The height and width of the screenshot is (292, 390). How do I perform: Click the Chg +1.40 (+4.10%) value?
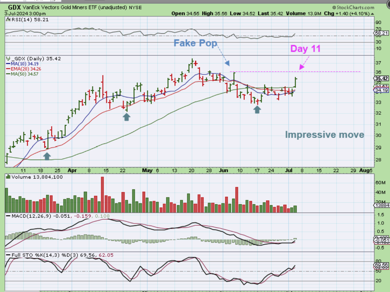(x=347, y=14)
